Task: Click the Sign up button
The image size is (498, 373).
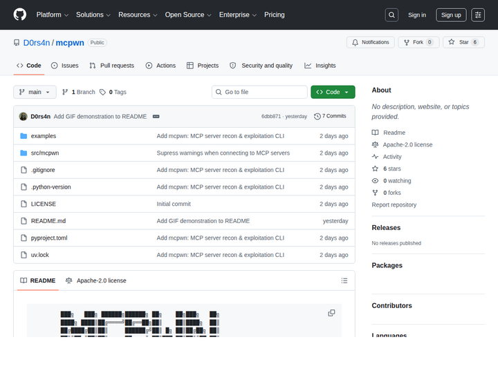Action: pos(451,15)
